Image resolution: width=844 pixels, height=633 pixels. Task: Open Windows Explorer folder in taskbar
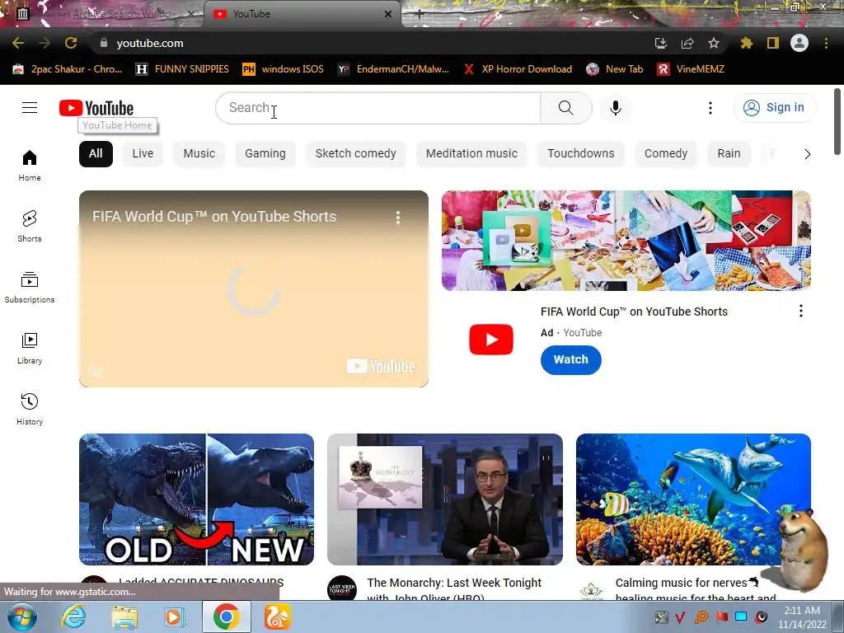point(124,617)
